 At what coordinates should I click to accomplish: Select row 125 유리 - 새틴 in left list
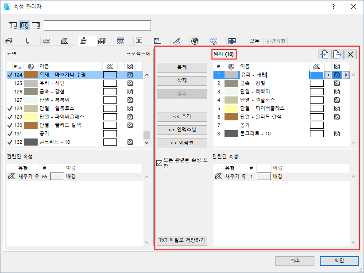coord(75,83)
